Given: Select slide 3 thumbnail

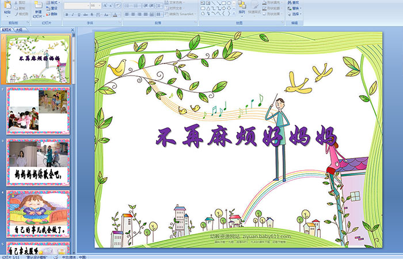Looking at the screenshot, I should pyautogui.click(x=38, y=163).
